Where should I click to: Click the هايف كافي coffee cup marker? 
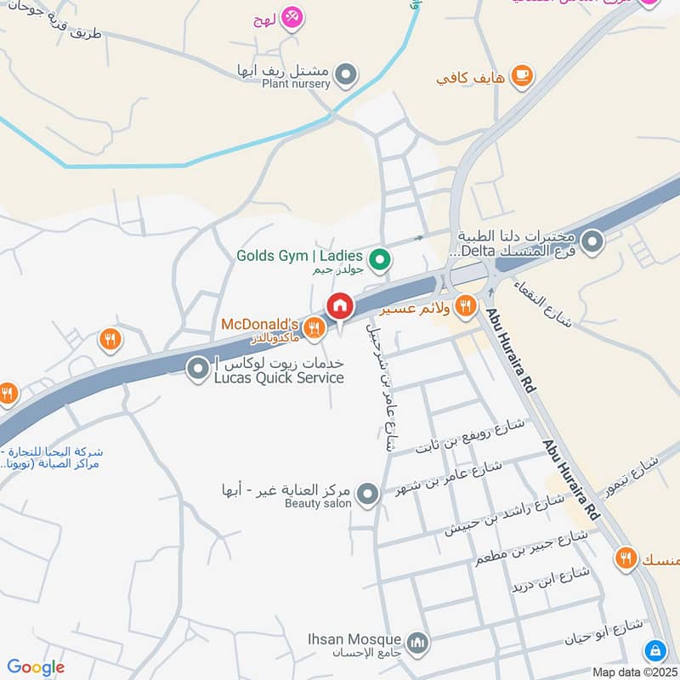pyautogui.click(x=522, y=76)
